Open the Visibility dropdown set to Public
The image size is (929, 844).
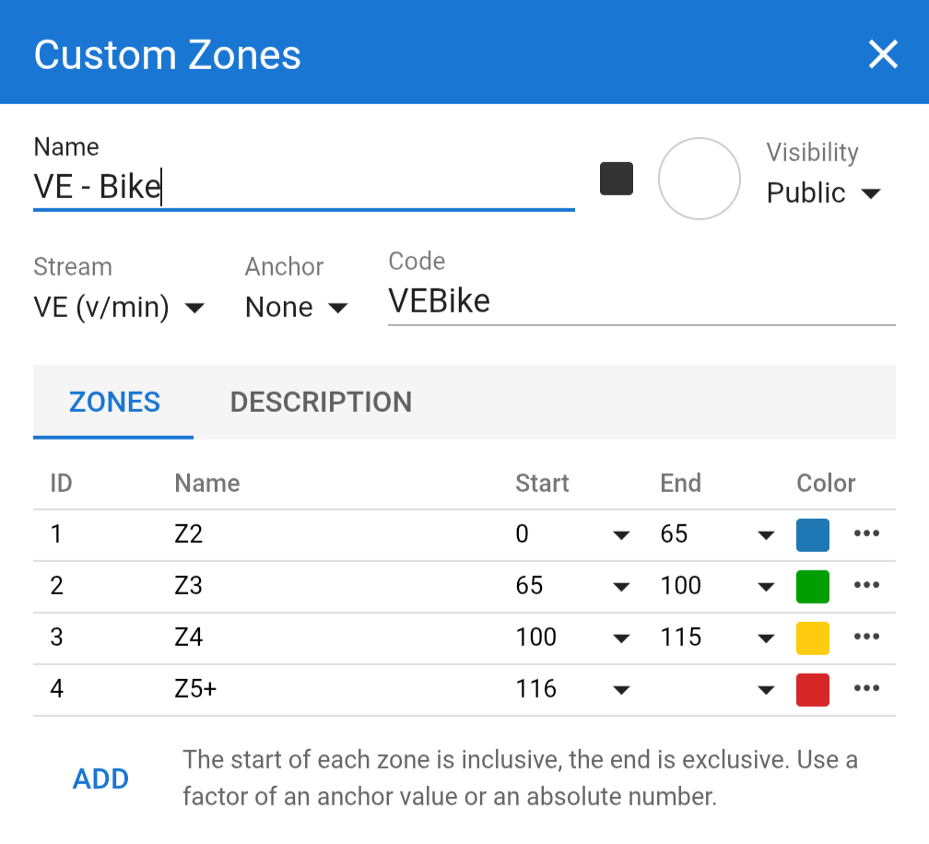(x=823, y=193)
